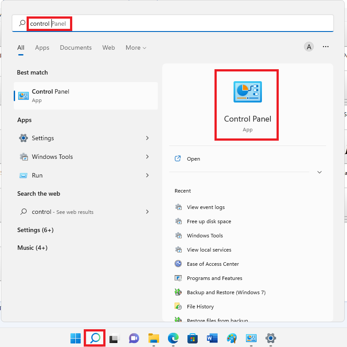
Task: Expand the control web results arrow
Action: [148, 212]
